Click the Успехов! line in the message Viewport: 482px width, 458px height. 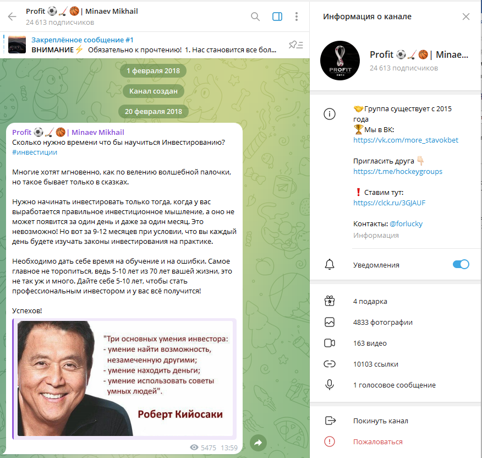(27, 311)
